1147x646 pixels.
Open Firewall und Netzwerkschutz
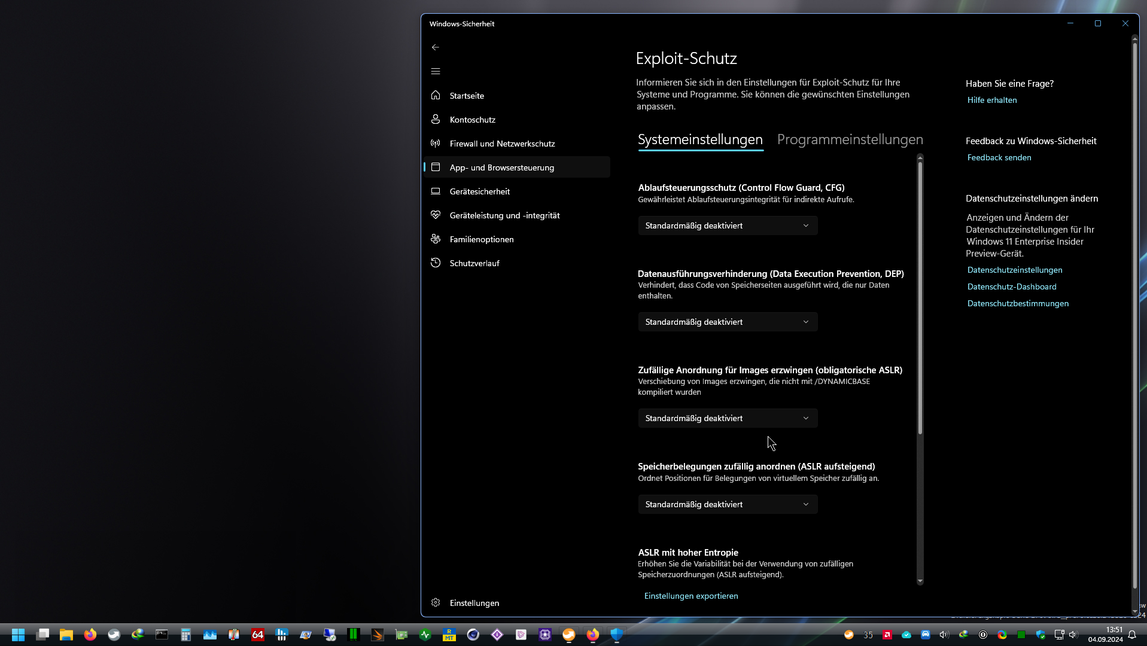coord(517,144)
